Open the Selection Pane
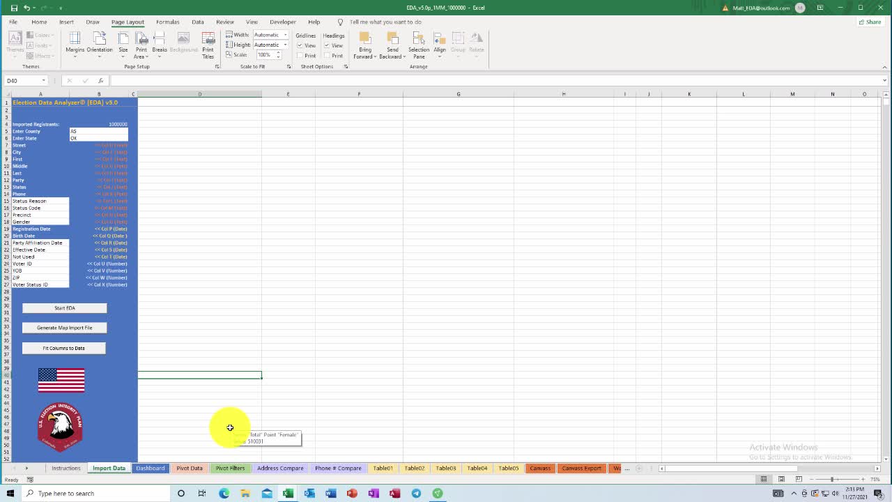The image size is (892, 502). pos(419,45)
